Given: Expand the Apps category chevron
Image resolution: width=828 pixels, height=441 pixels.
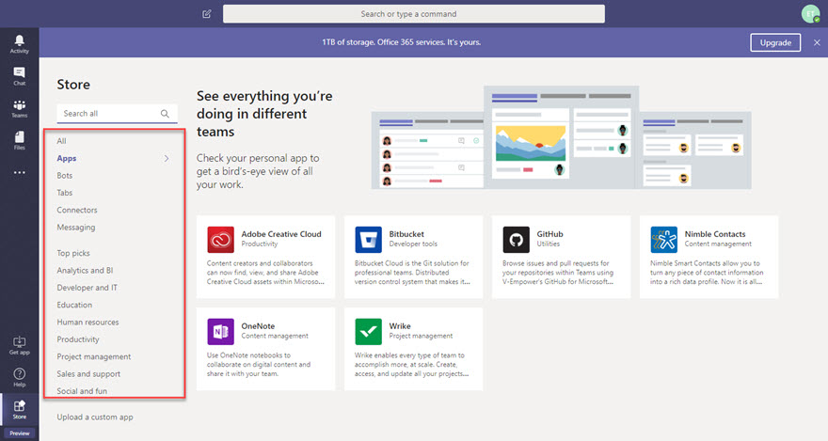Looking at the screenshot, I should coord(167,158).
